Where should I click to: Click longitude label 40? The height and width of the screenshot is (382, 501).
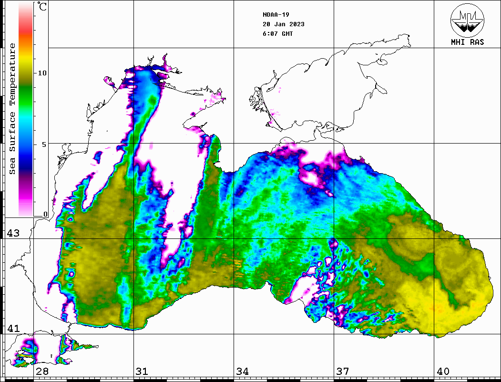point(443,372)
